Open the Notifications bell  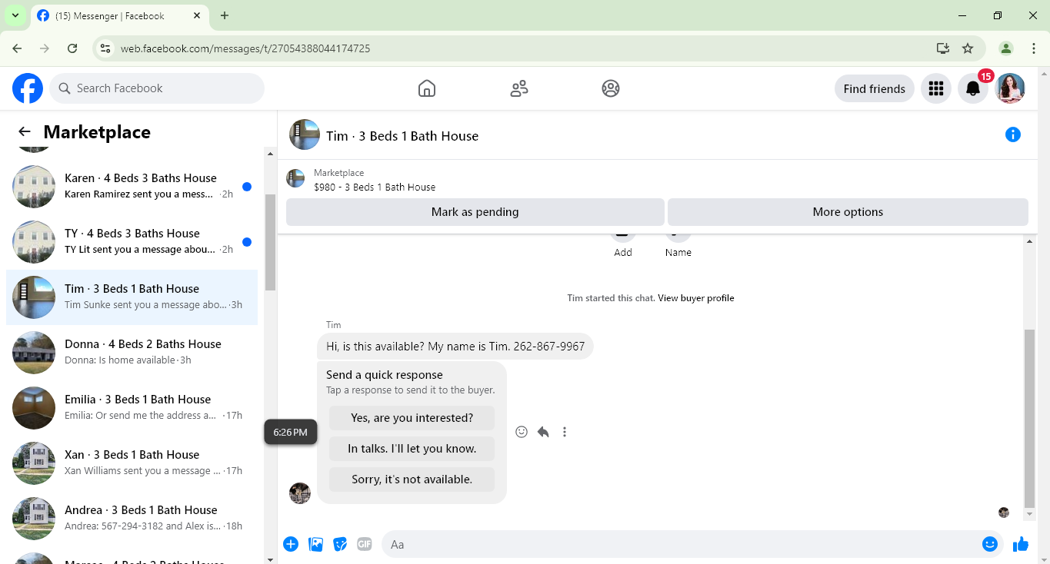[973, 88]
